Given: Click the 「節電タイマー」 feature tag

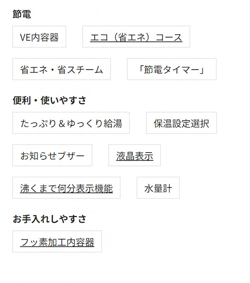Looking at the screenshot, I should [x=172, y=69].
